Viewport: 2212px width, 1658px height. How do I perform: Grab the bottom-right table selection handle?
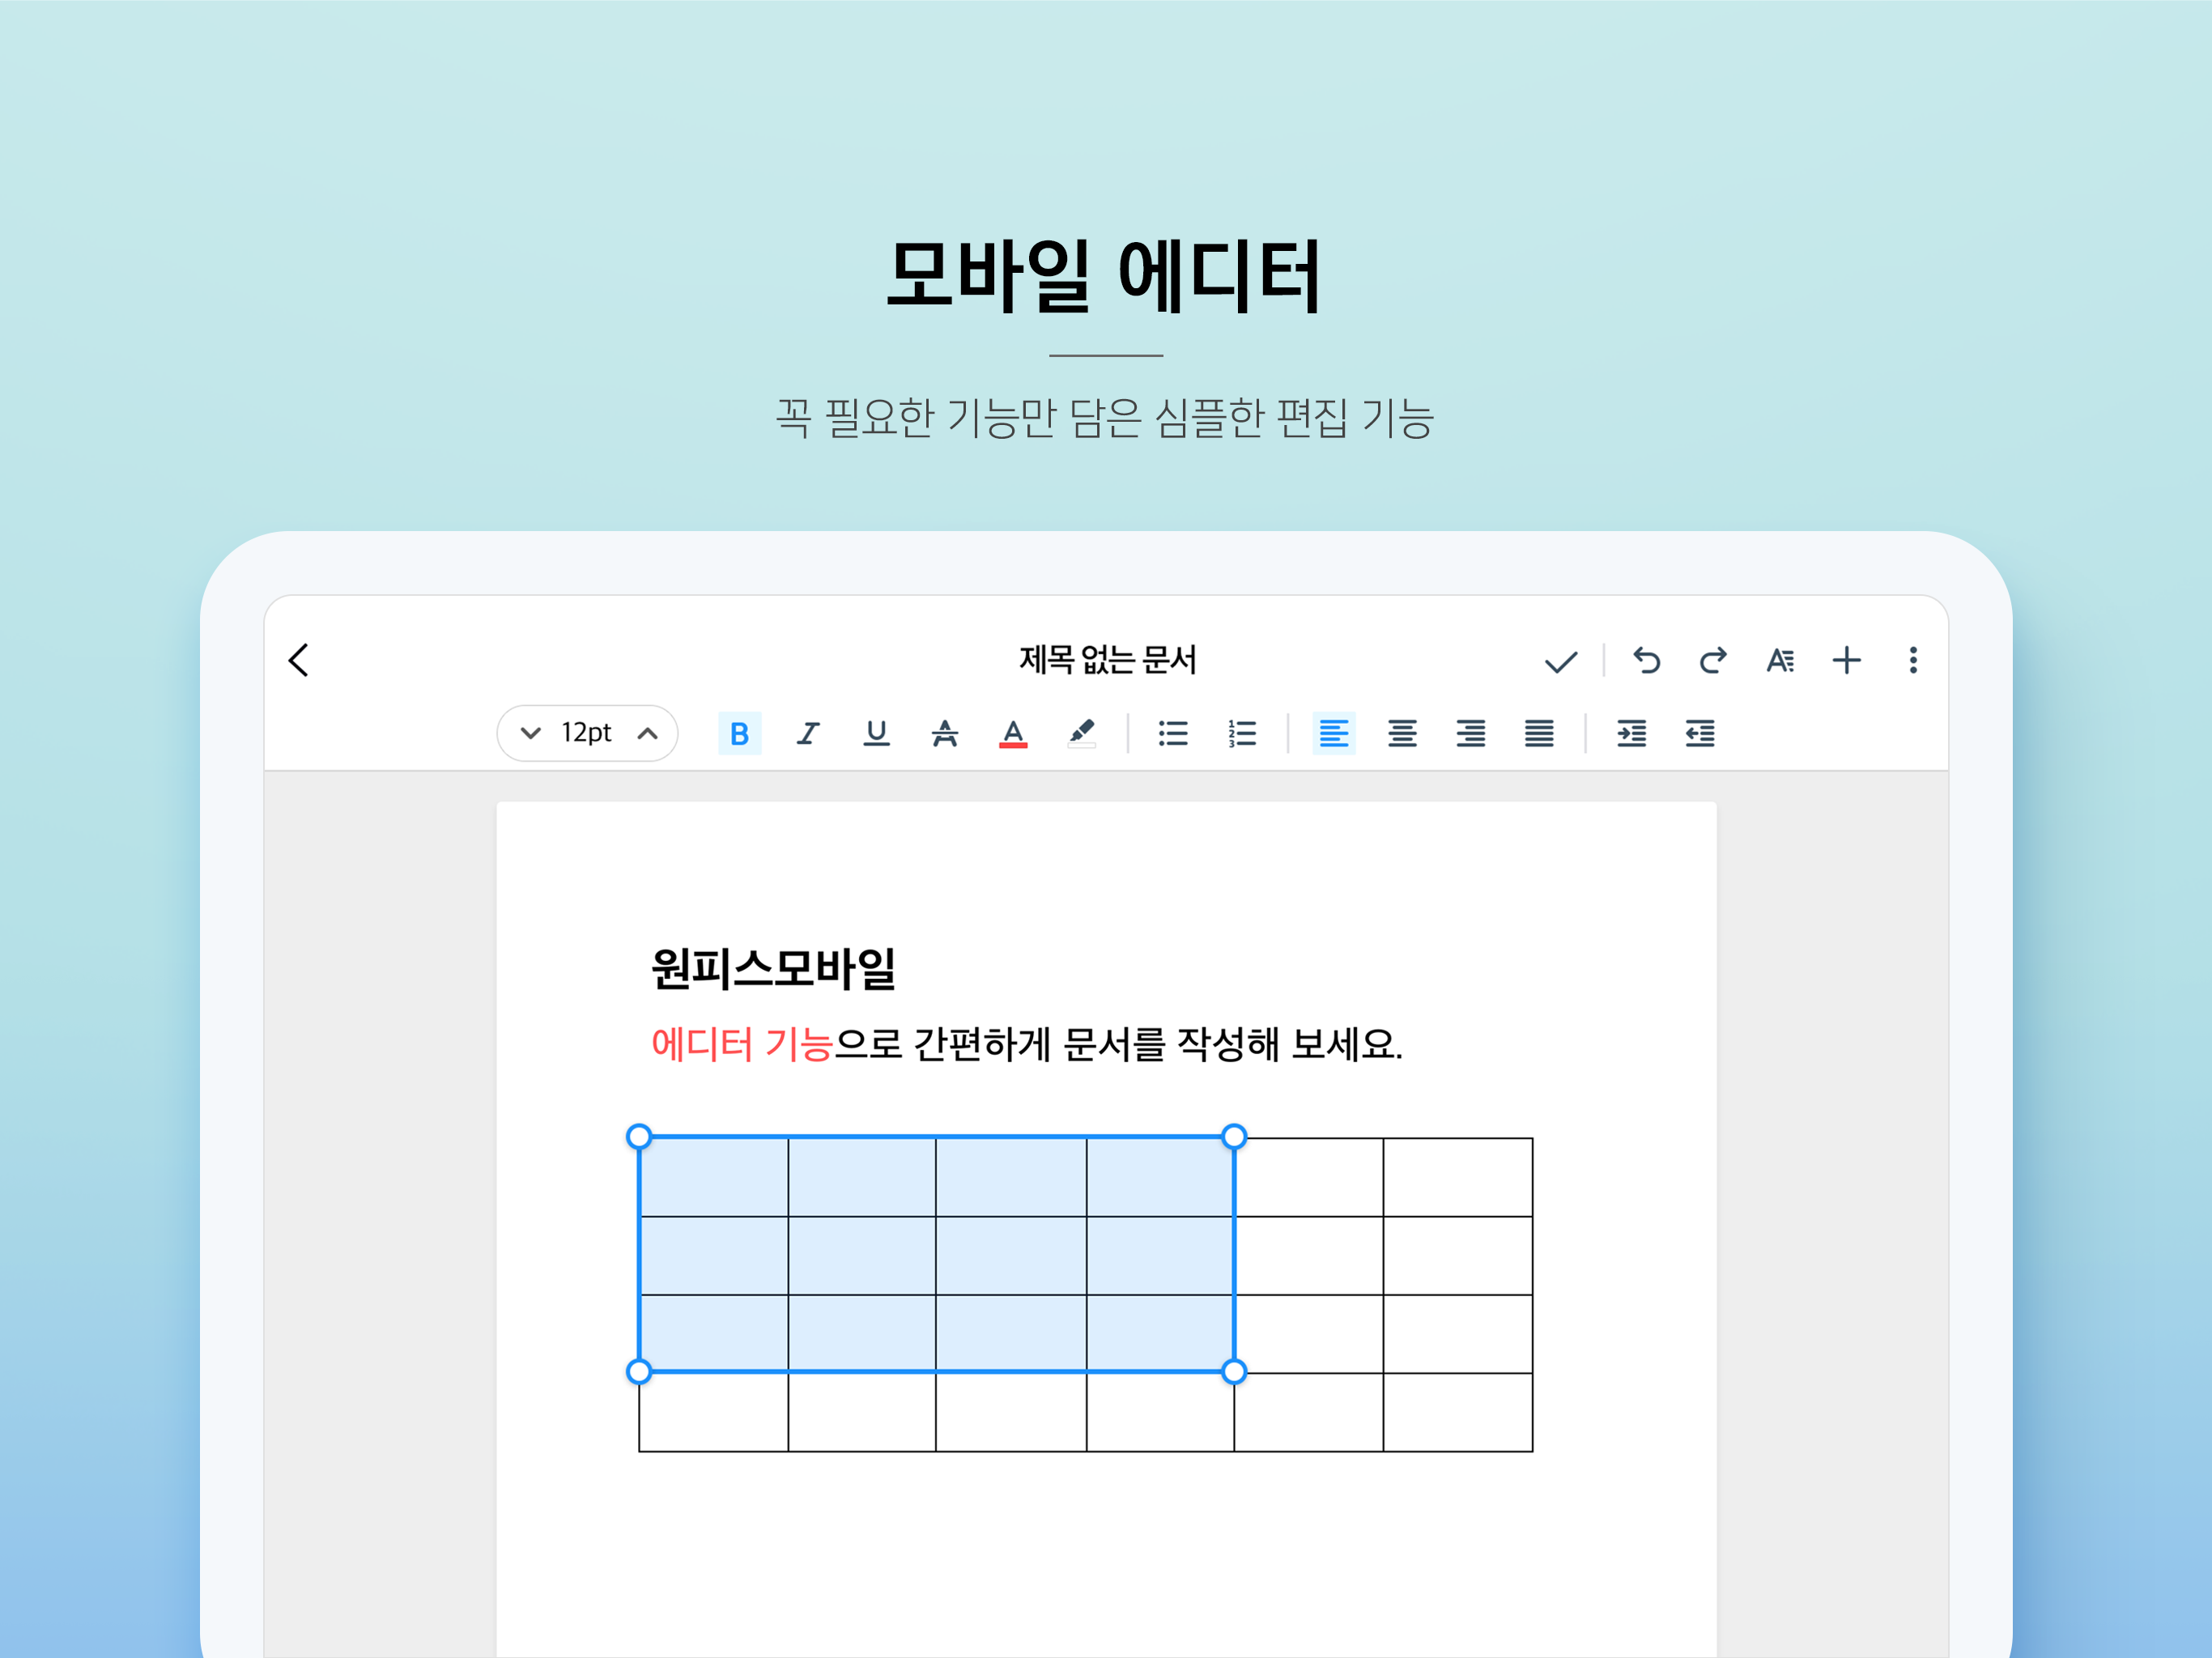click(x=1234, y=1371)
